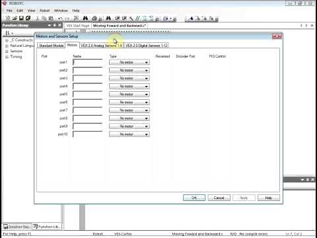Click the Save floppy disk icon
This screenshot has height=238, width=317.
[21, 19]
